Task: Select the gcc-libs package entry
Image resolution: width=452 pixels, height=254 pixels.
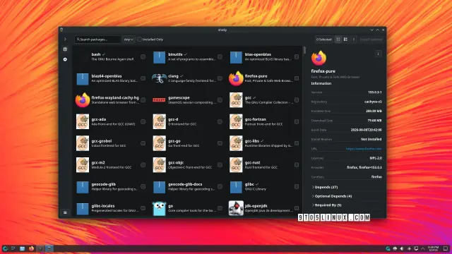Action: point(264,143)
